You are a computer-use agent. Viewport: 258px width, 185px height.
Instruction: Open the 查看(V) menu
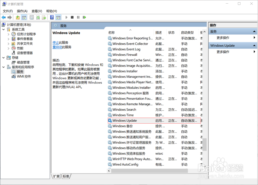click(37, 11)
